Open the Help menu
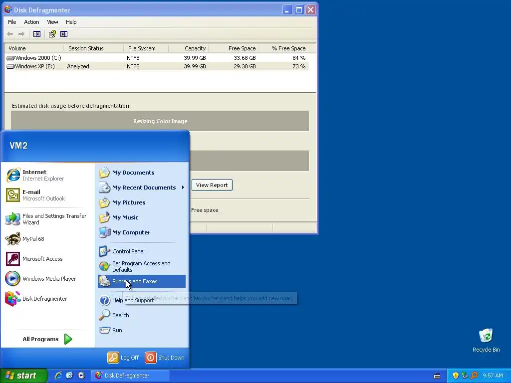Image resolution: width=511 pixels, height=383 pixels. [71, 22]
